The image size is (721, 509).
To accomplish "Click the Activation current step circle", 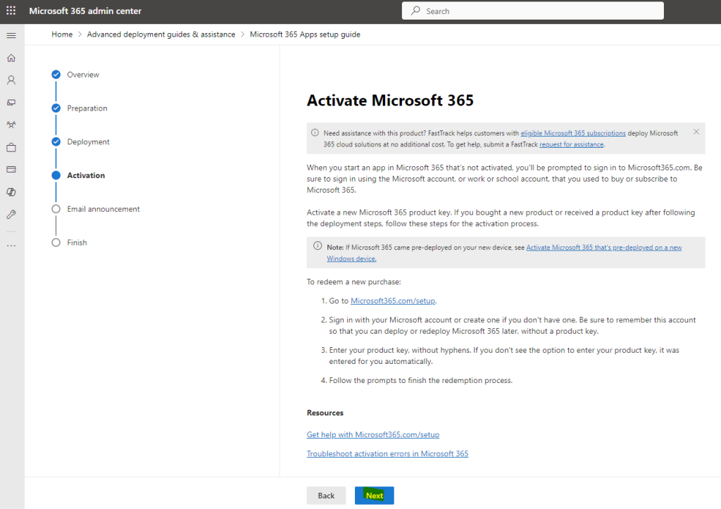I will (56, 175).
